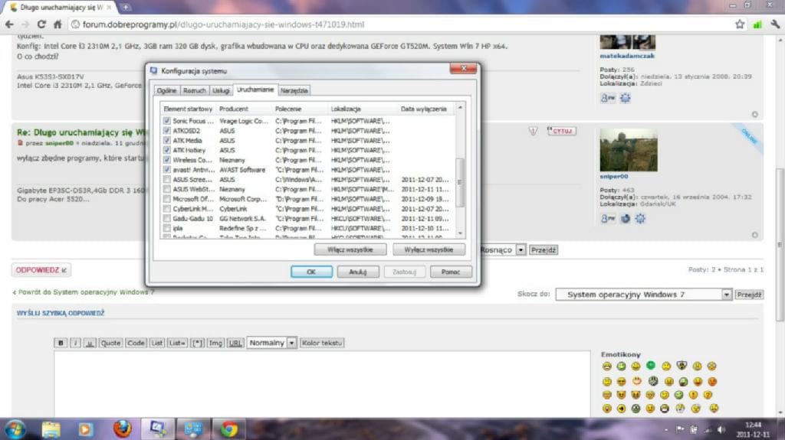The height and width of the screenshot is (440, 785).
Task: Enable the Gadu-Gadu 10 startup item
Action: click(x=166, y=219)
